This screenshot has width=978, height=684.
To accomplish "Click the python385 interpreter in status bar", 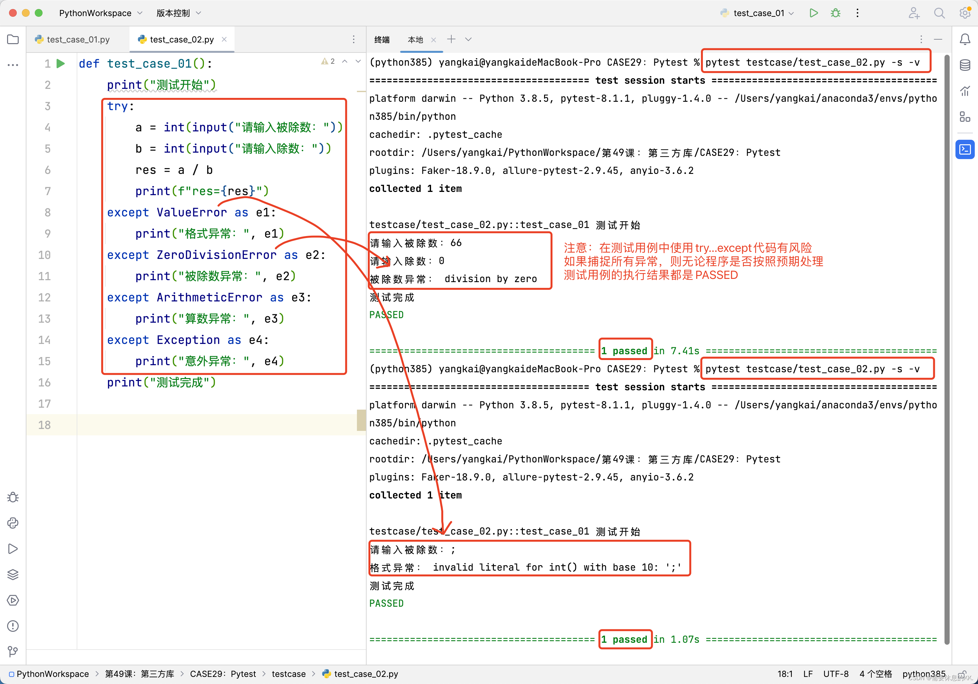I will 924,674.
